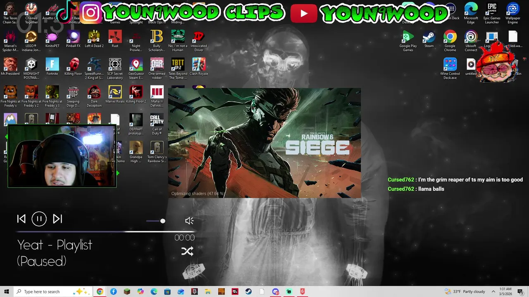Screen dimensions: 529x297
Task: Open The Texas Chain Saw icon
Action: [x=10, y=14]
